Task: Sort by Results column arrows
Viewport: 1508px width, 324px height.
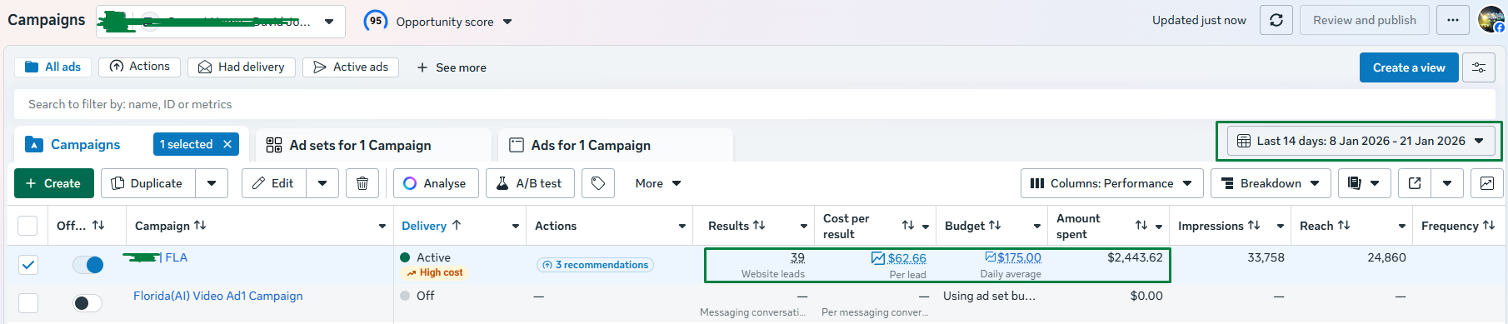Action: (x=759, y=226)
